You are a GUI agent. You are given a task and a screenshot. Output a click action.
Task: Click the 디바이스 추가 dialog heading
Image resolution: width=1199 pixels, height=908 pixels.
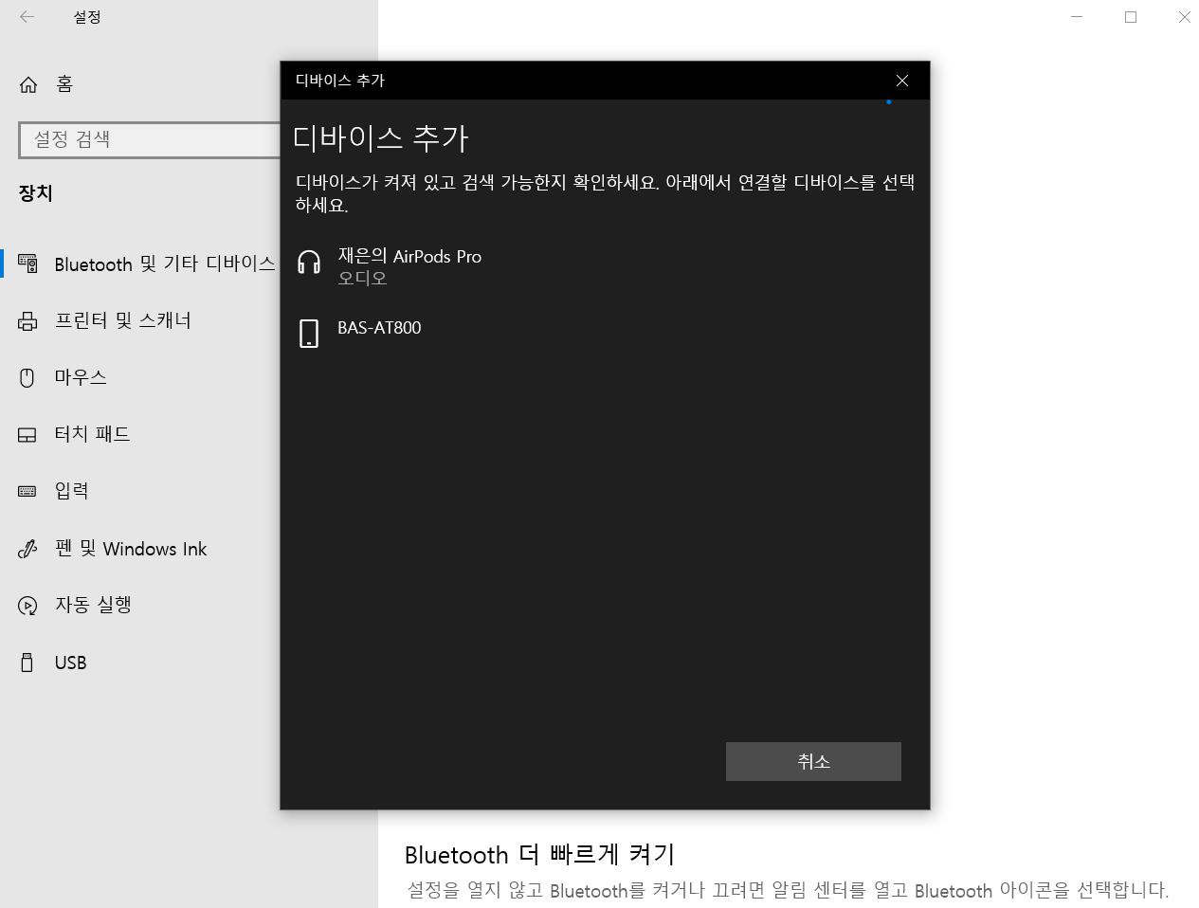coord(381,138)
